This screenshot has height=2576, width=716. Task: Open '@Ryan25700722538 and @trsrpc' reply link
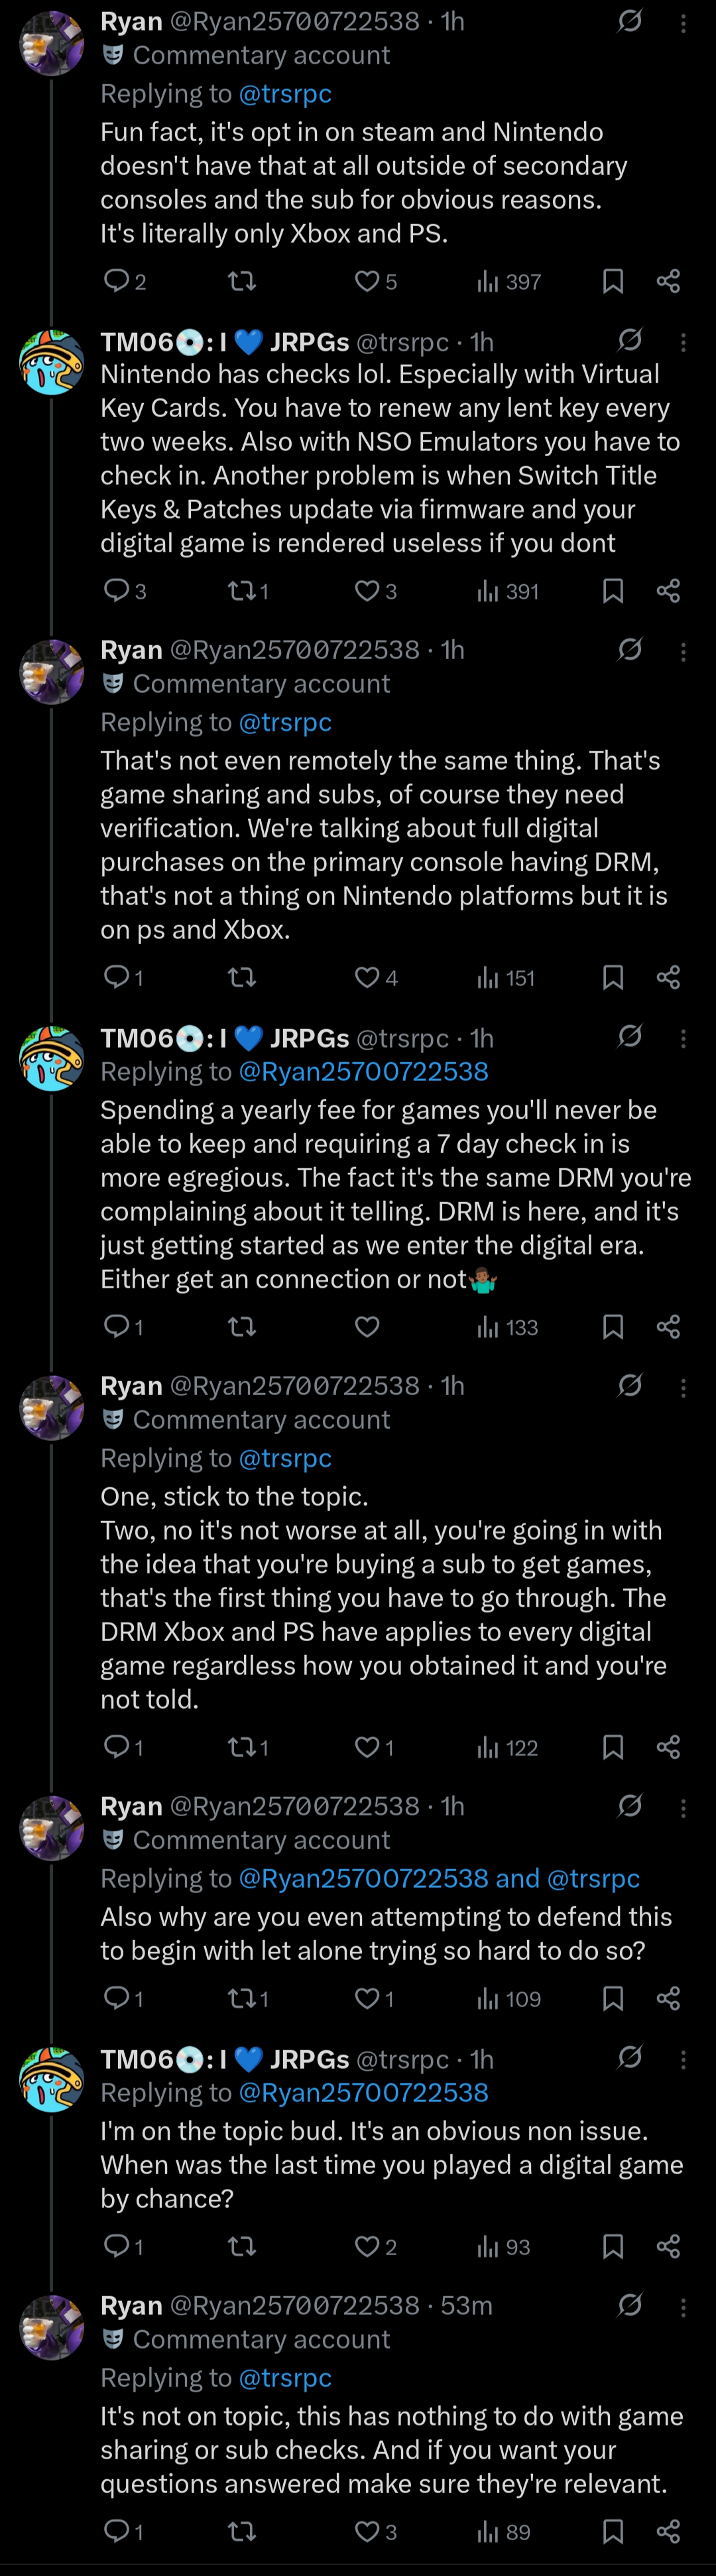pos(439,1878)
